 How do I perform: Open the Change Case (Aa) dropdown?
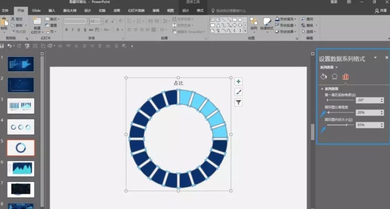107,30
